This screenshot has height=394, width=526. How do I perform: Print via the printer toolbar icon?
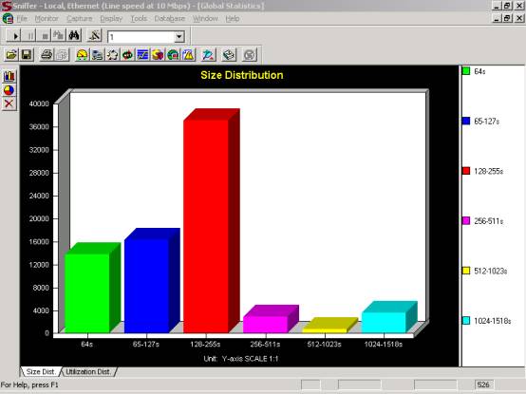pos(47,55)
